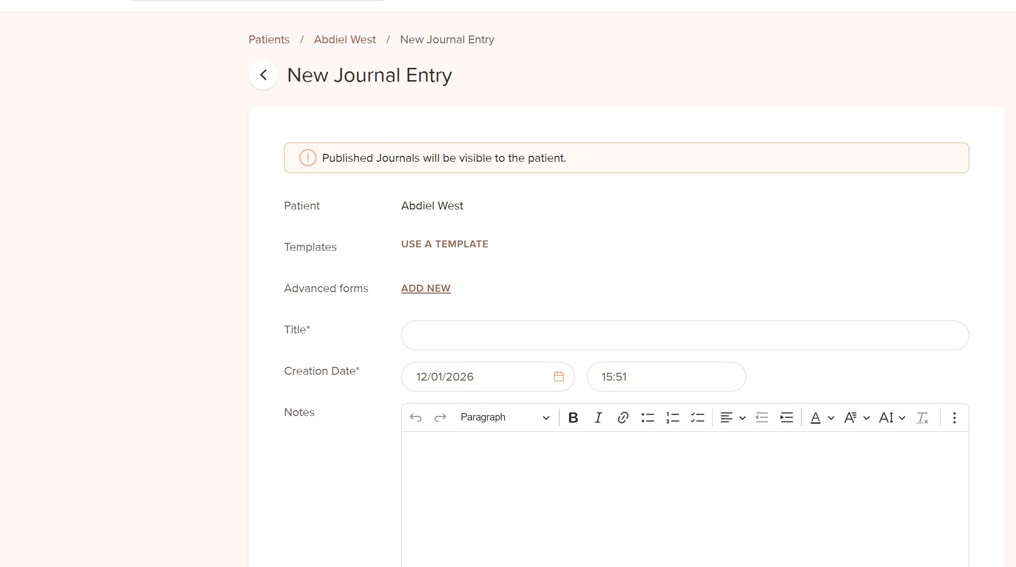1016x567 pixels.
Task: Open the Paragraph heading dropdown
Action: 505,418
